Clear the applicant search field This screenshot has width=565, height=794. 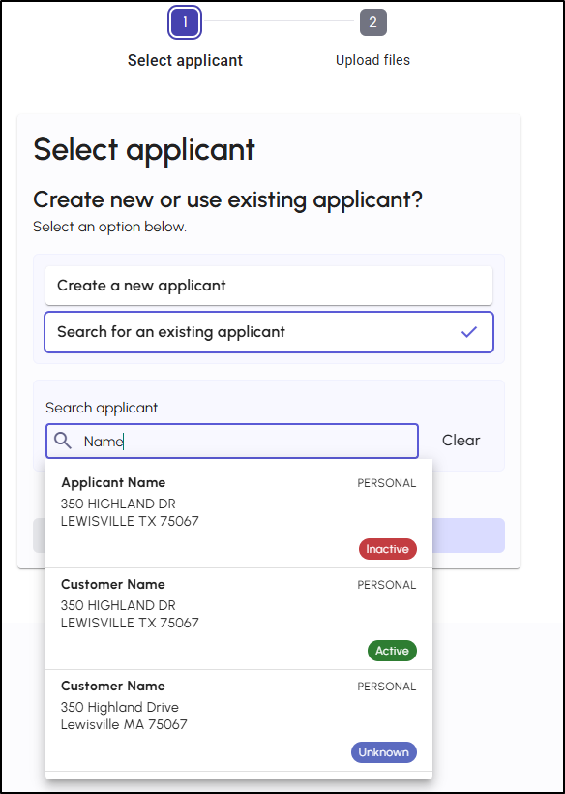coord(461,441)
